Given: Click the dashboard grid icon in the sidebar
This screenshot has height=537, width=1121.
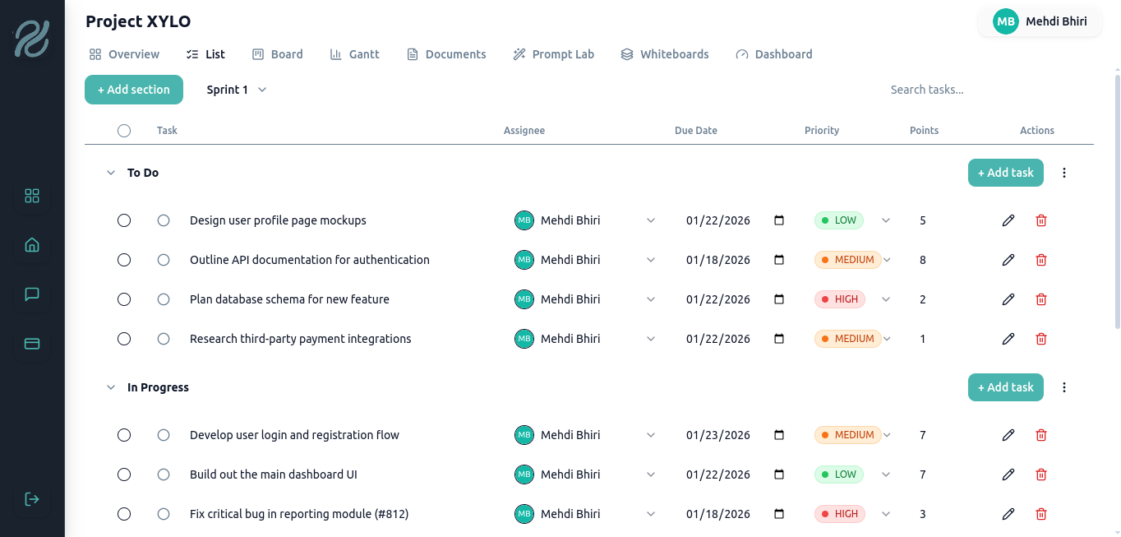Looking at the screenshot, I should pyautogui.click(x=32, y=196).
